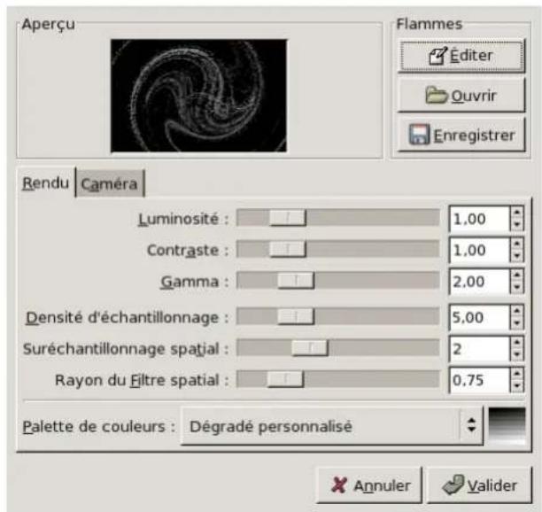Viewport: 542px width, 512px height.
Task: Decrease Gamma with the down arrow
Action: tap(517, 288)
